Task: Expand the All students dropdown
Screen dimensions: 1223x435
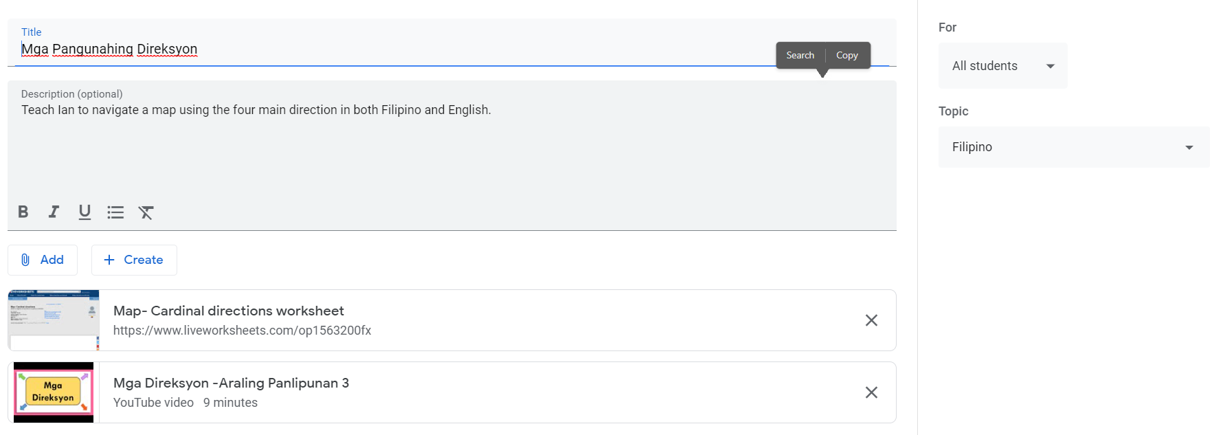Action: pos(1002,66)
